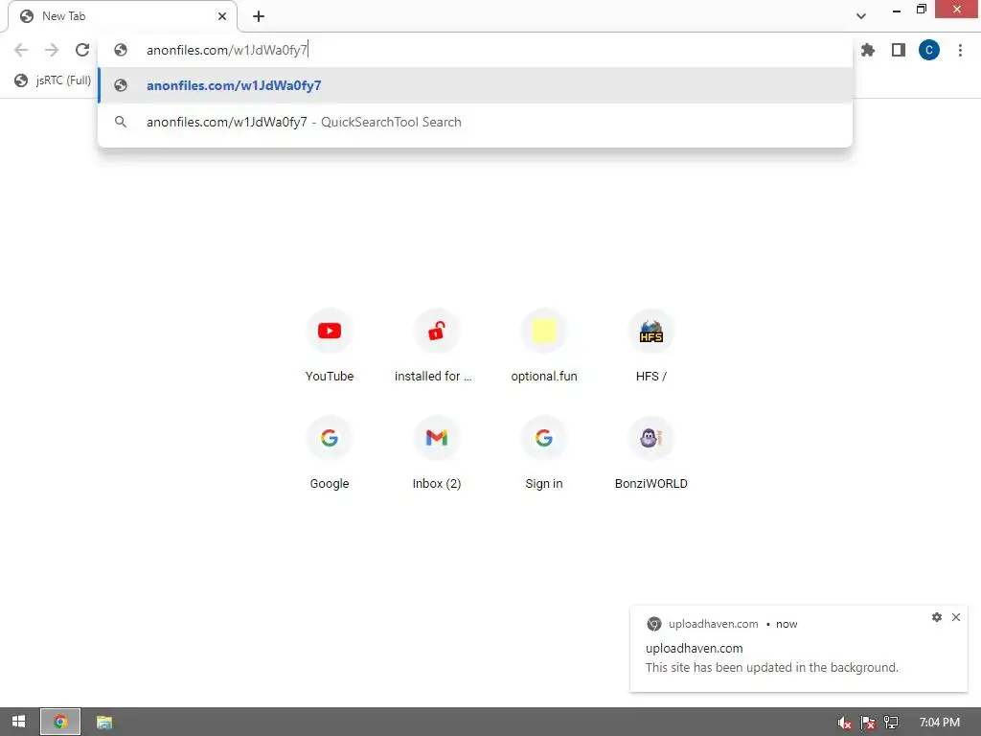Switch to the New Tab tab
Viewport: 981px width, 736px height.
point(122,16)
